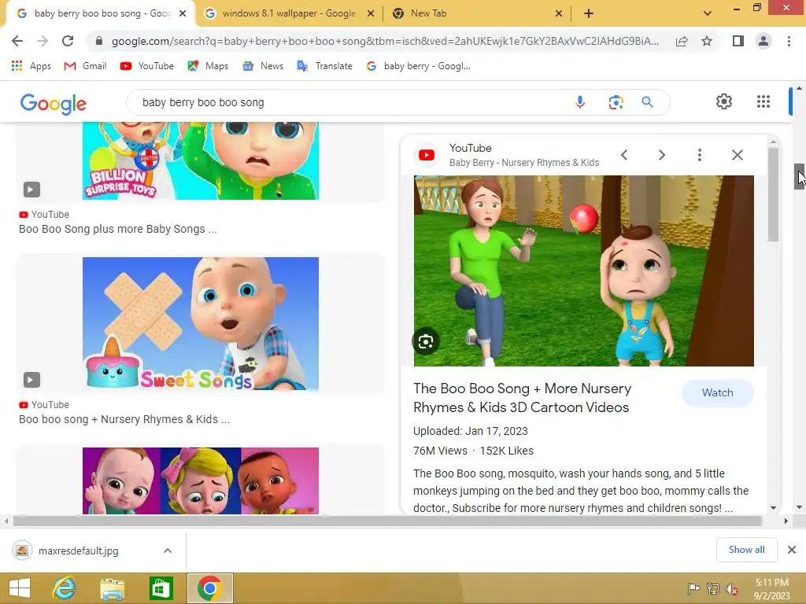Click the preview panel vertical scrollbar
Screen dimensions: 806x604
pos(773,194)
